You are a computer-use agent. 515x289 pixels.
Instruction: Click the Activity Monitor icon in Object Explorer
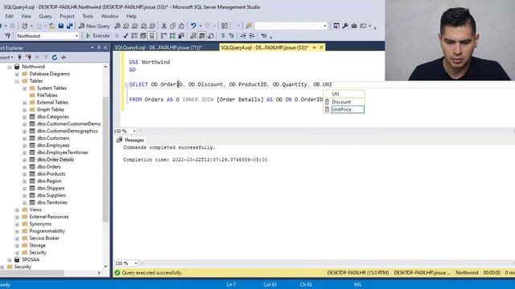pyautogui.click(x=64, y=57)
